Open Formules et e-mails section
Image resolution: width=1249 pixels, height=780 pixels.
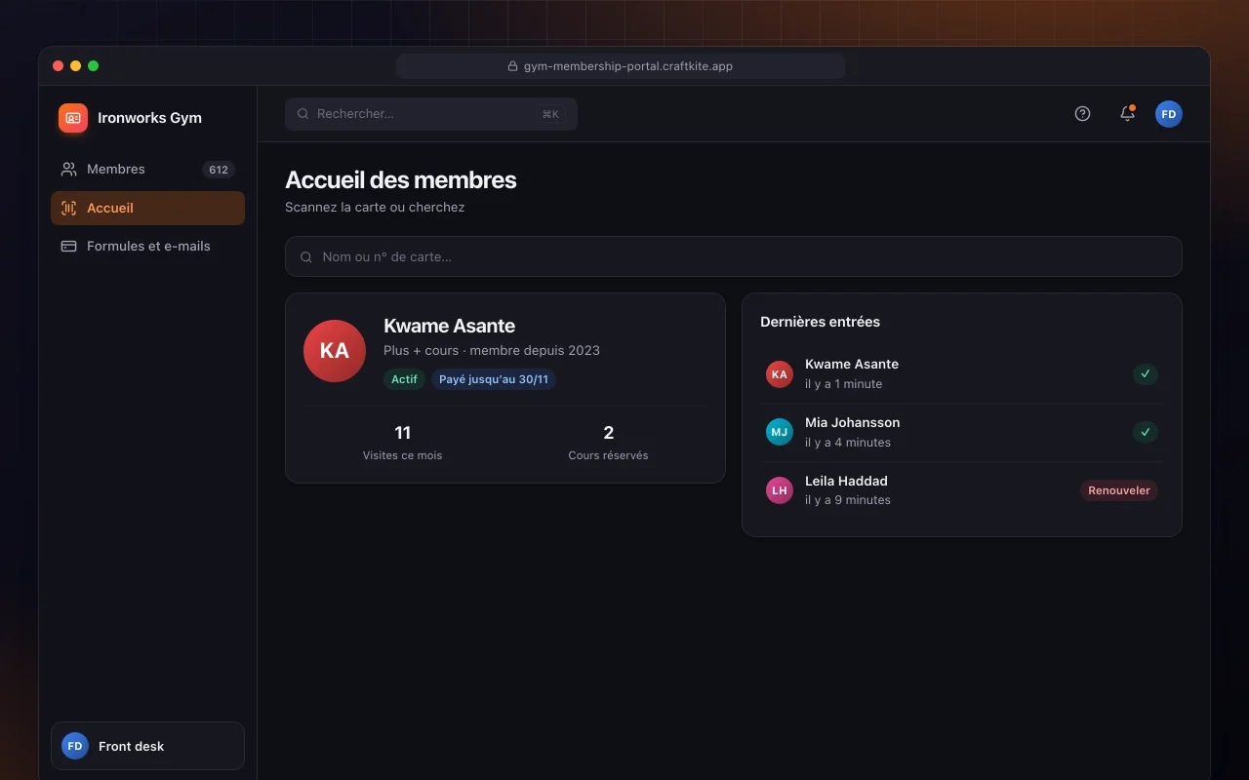[147, 246]
